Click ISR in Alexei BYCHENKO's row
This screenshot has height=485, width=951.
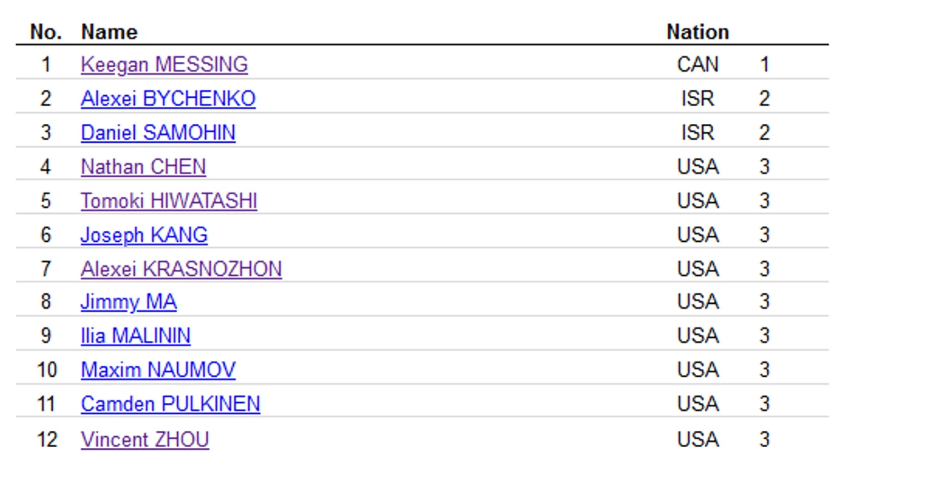point(698,98)
